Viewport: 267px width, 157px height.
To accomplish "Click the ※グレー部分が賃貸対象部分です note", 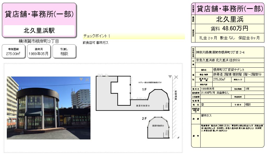I will coord(150,83).
